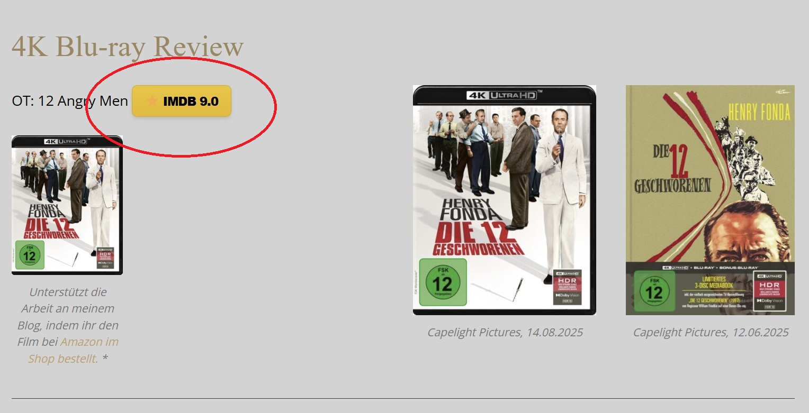Viewport: 809px width, 413px height.
Task: Click the star icon inside the IMDB badge
Action: tap(152, 101)
